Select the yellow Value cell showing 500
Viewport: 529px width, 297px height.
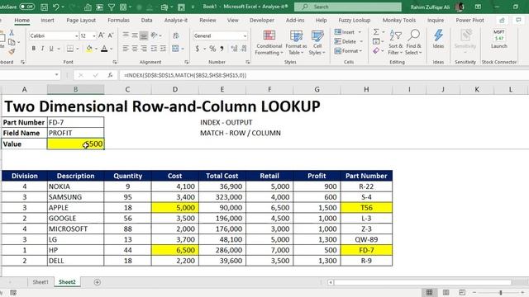[75, 144]
